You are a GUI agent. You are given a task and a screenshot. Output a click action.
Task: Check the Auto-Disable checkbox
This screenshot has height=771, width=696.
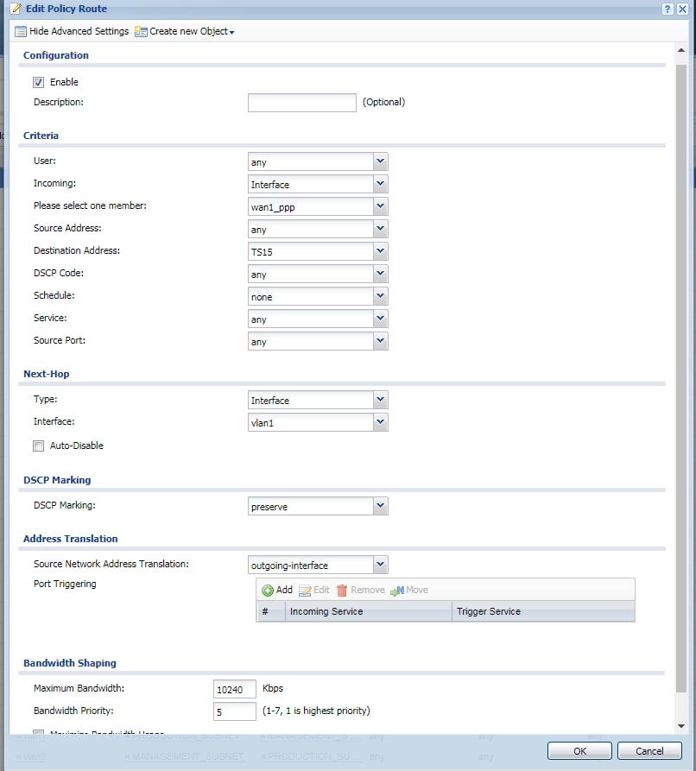coord(38,446)
